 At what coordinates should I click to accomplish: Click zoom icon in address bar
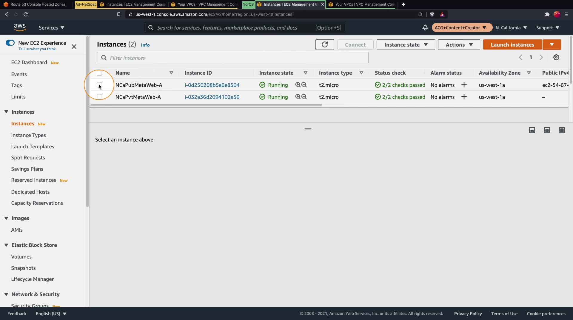click(420, 14)
